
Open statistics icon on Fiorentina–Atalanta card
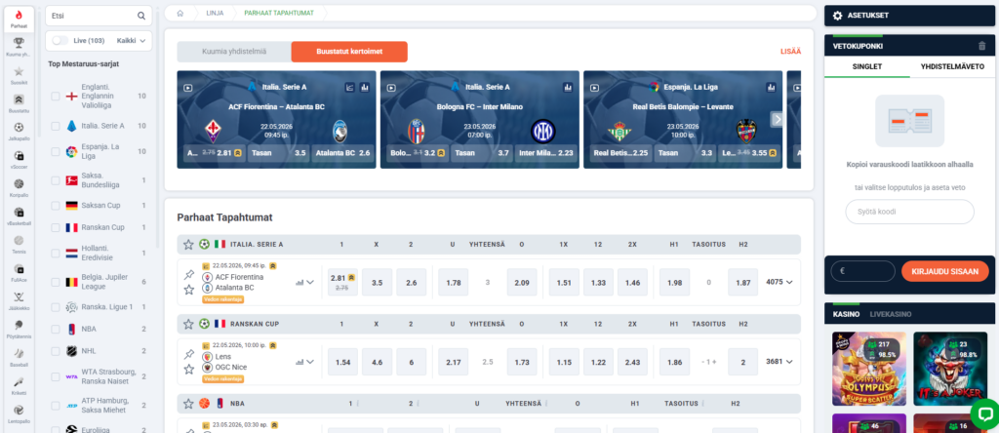click(x=365, y=87)
